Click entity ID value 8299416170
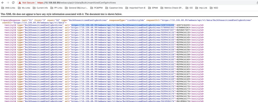This screenshot has width=258, height=102. 183,81
